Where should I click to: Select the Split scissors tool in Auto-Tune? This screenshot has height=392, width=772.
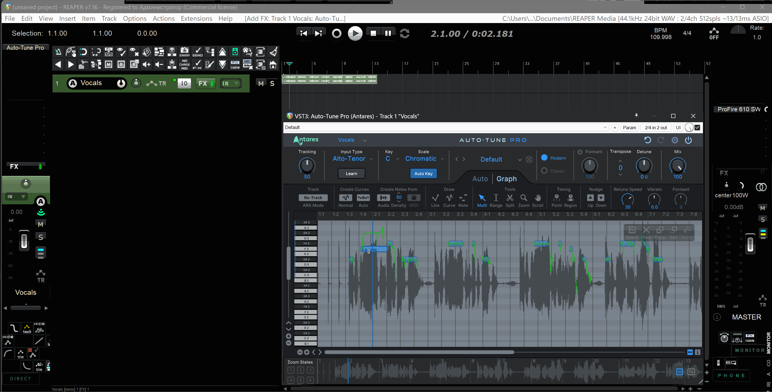(509, 198)
